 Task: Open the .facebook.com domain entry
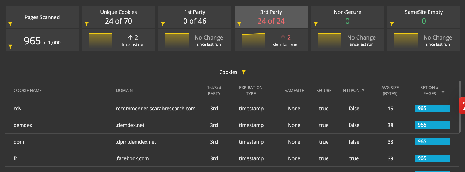132,158
